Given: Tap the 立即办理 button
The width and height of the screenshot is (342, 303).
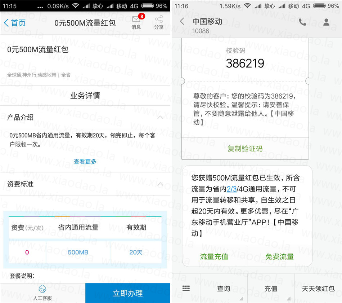Looking at the screenshot, I should [128, 293].
